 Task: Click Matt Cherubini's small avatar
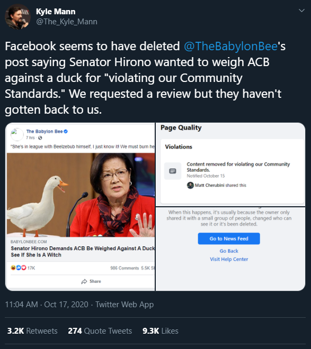coord(190,185)
